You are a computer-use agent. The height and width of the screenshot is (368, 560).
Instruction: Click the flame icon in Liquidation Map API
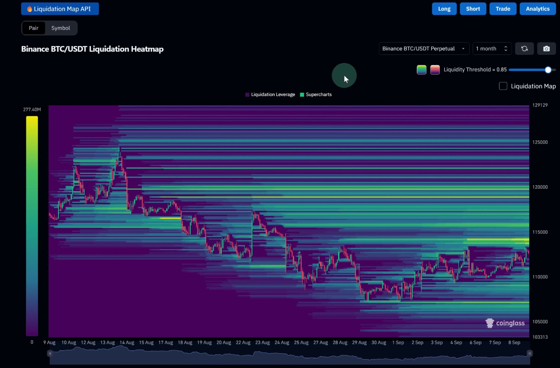click(x=29, y=9)
